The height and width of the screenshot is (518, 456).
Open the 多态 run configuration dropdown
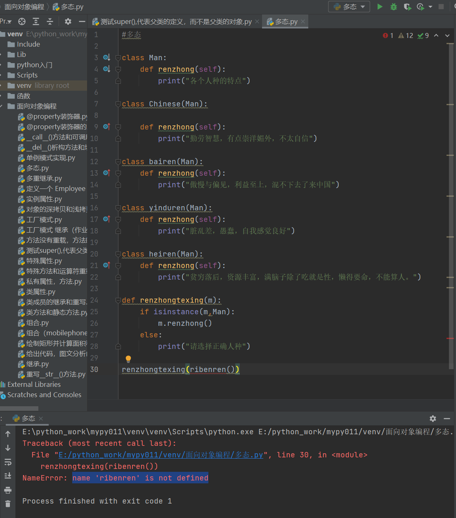350,7
